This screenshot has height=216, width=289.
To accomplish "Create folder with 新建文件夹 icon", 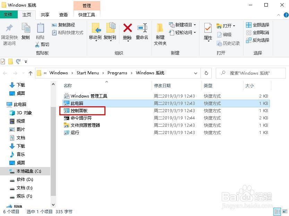I will coord(160,34).
